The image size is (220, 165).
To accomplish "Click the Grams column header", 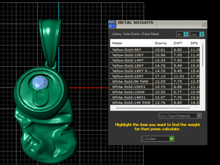I will pyautogui.click(x=162, y=43).
